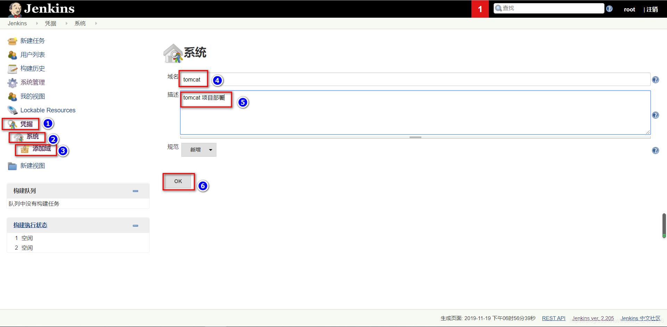Click the search magnifier icon
The image size is (667, 327).
coord(499,8)
